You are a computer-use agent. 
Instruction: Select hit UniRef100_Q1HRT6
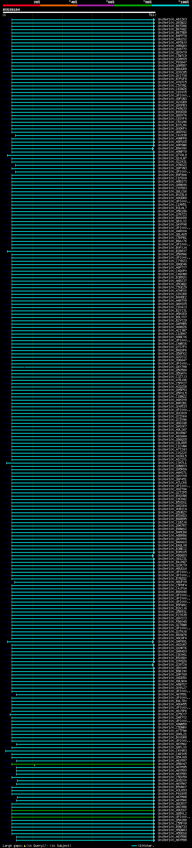tap(172, 648)
